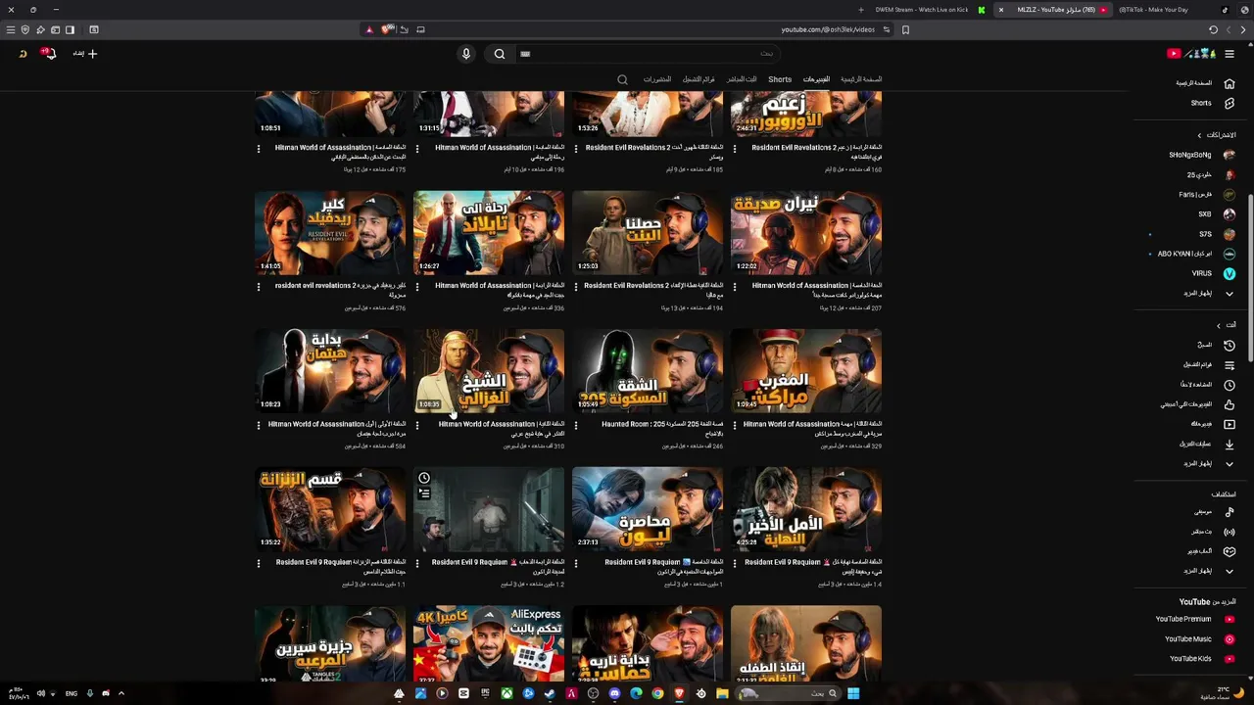Viewport: 1254px width, 705px height.
Task: Open options menu for كلير ريدفيلد video
Action: 259,287
